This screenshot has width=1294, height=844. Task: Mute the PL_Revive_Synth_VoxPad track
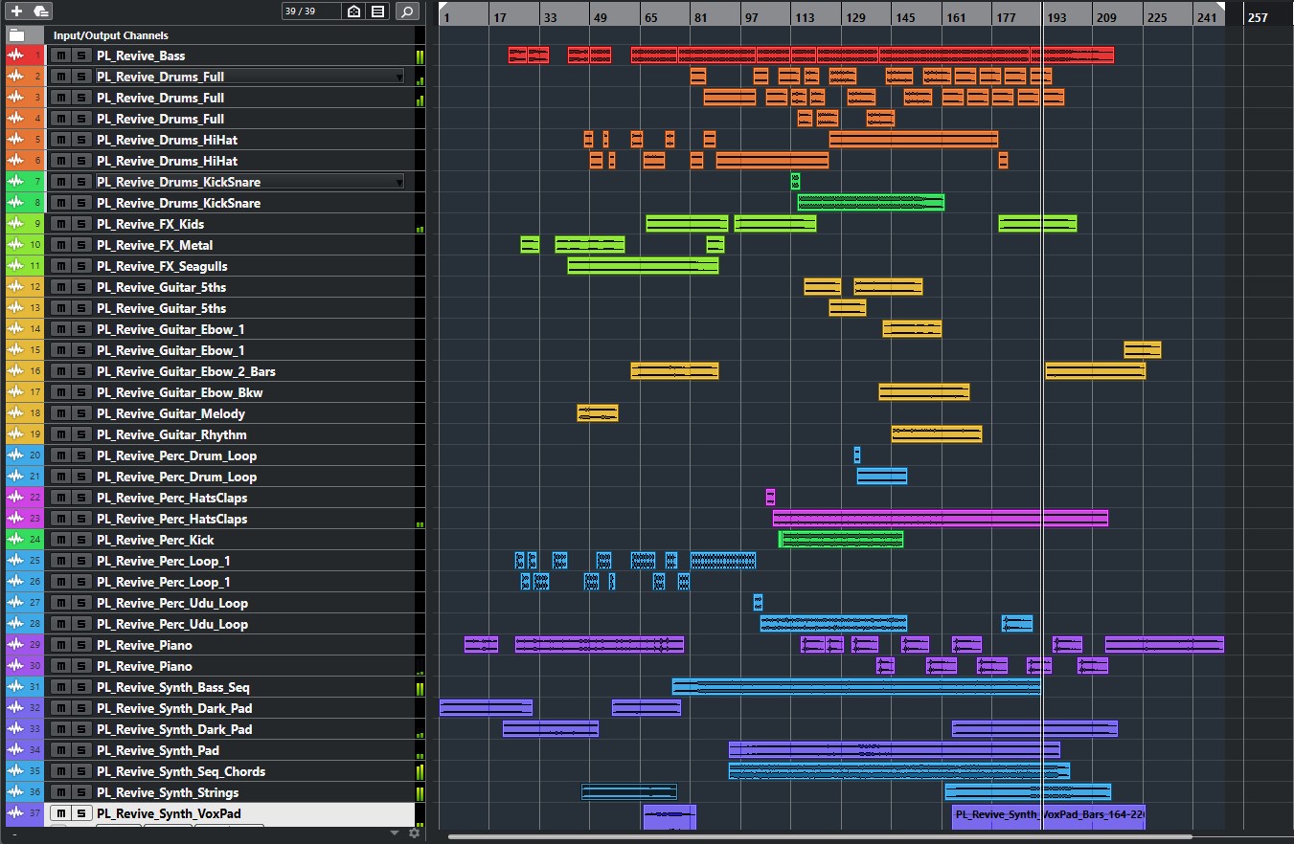pyautogui.click(x=61, y=814)
